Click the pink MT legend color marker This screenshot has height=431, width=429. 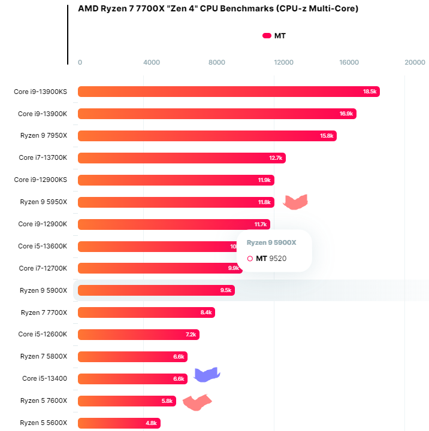(x=267, y=36)
